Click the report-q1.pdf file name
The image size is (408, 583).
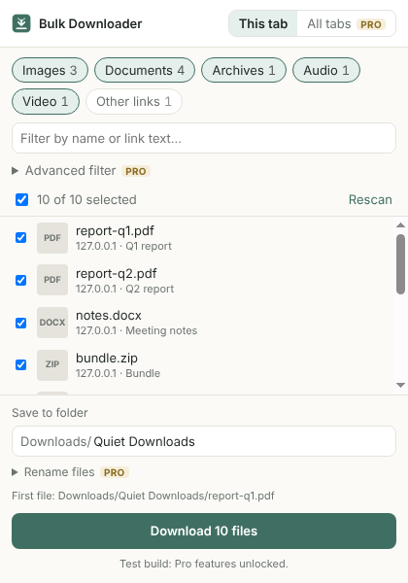[x=115, y=231]
